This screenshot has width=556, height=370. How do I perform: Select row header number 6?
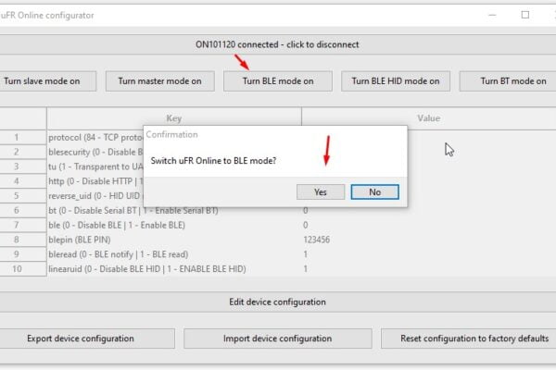[23, 210]
